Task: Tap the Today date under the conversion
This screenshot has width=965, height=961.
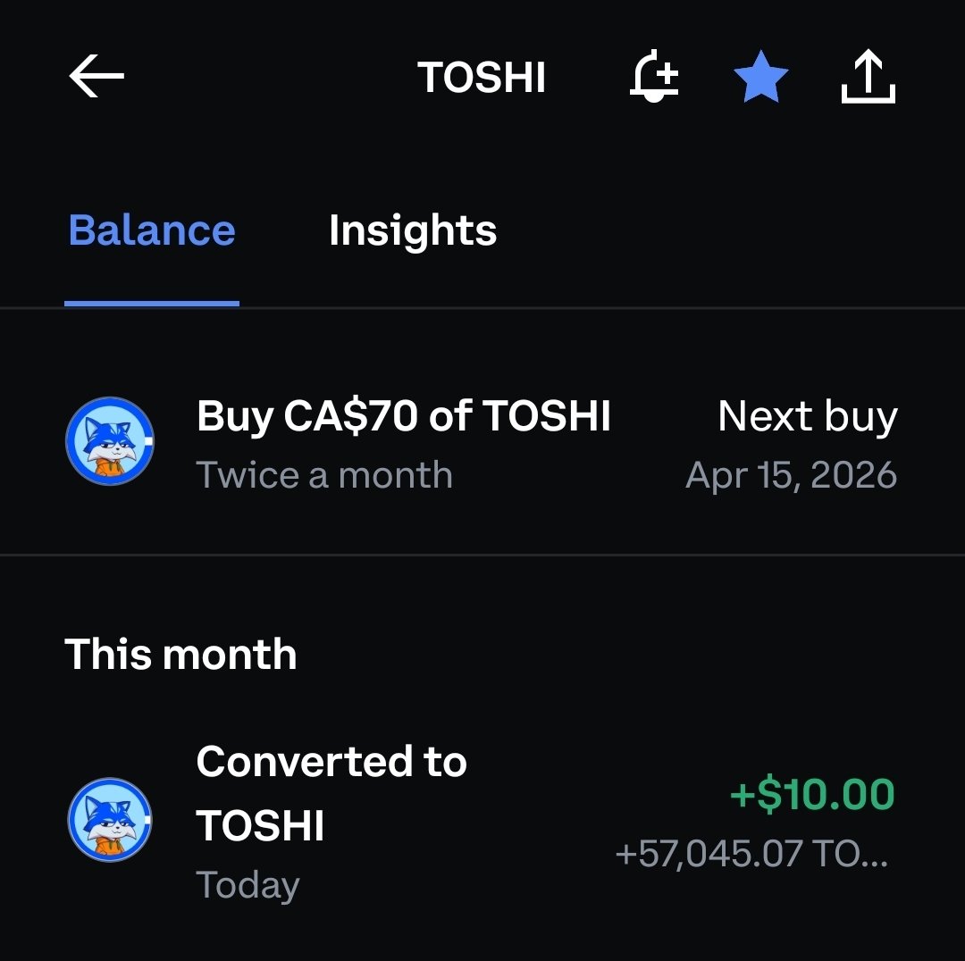Action: (x=248, y=885)
